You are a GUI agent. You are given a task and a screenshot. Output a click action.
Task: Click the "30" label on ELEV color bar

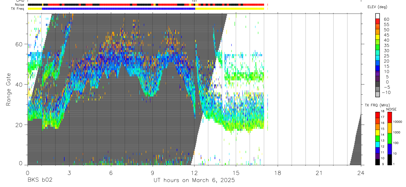(386, 51)
